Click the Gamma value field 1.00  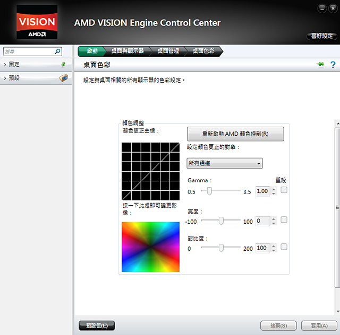pos(262,191)
